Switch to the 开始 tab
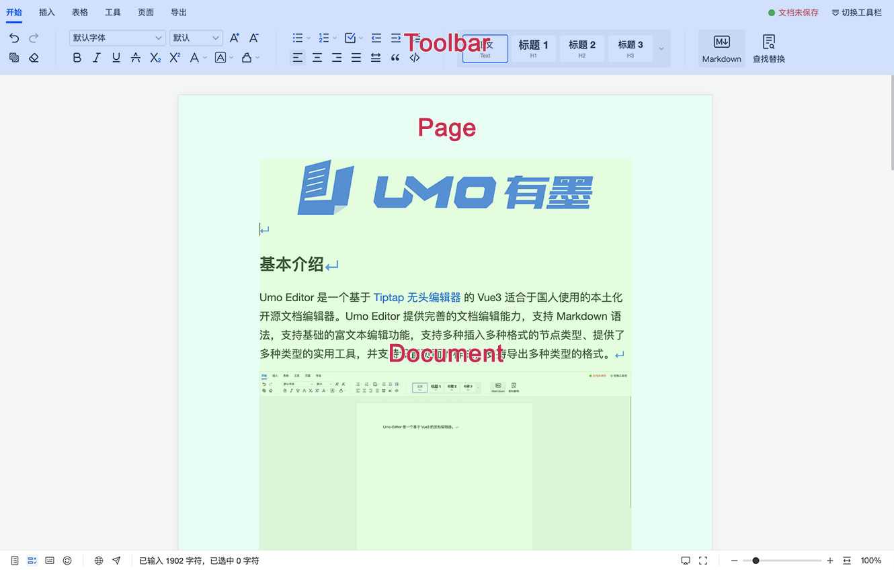The image size is (894, 570). [14, 13]
